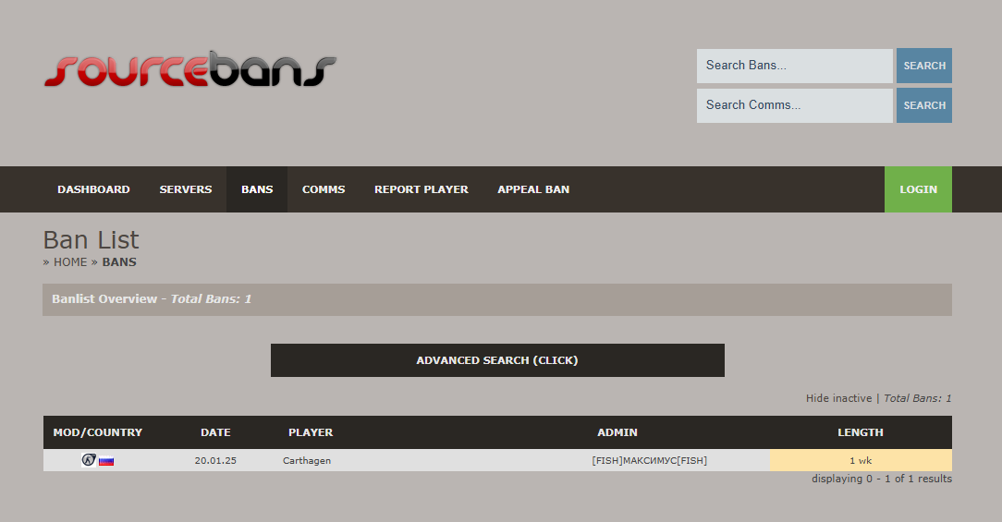Viewport: 1002px width, 522px height.
Task: Open the Dashboard menu item
Action: [x=93, y=189]
